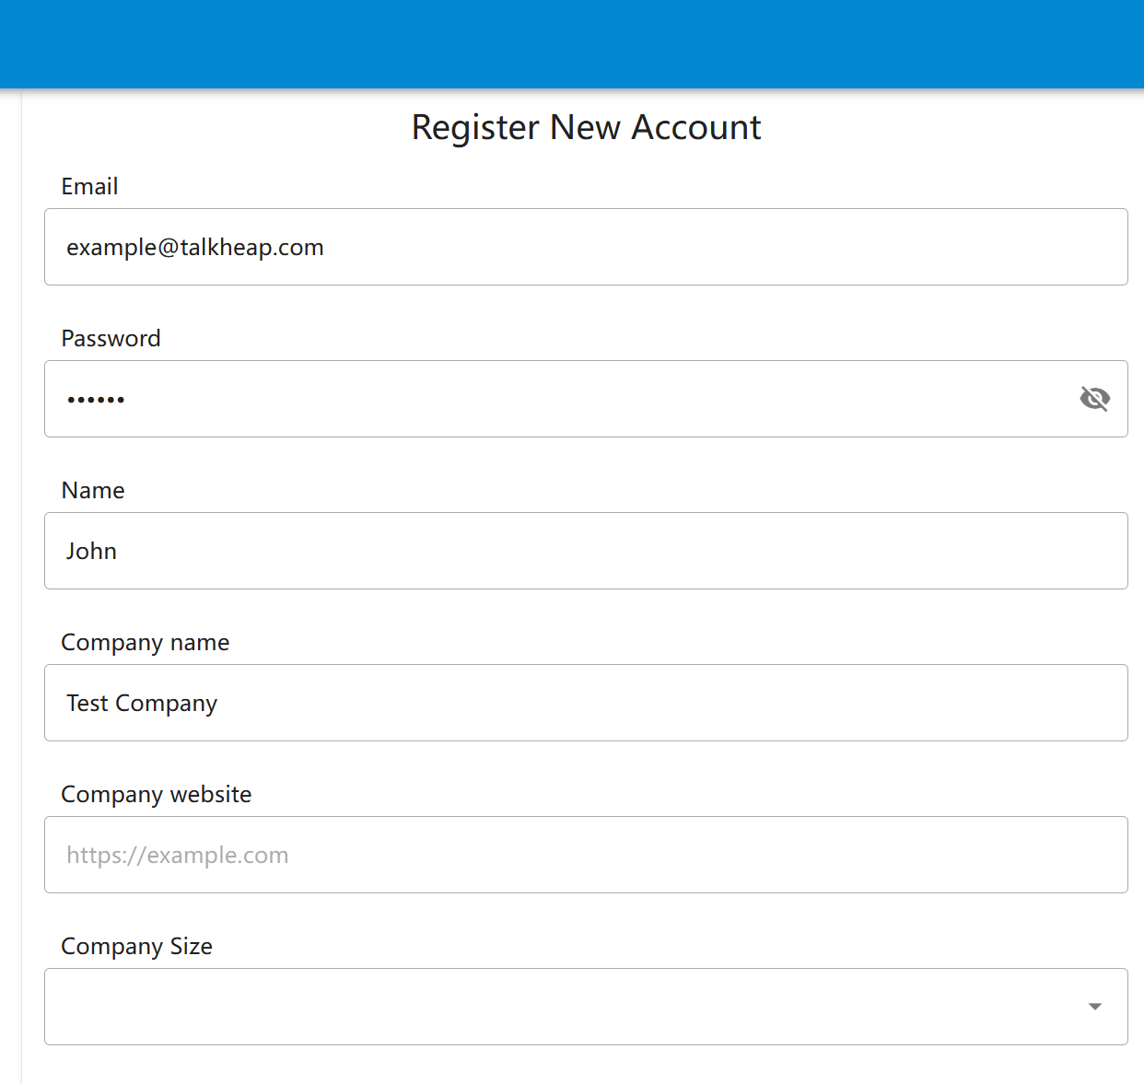Click the Company name field with Test Company
This screenshot has width=1144, height=1084.
(586, 703)
